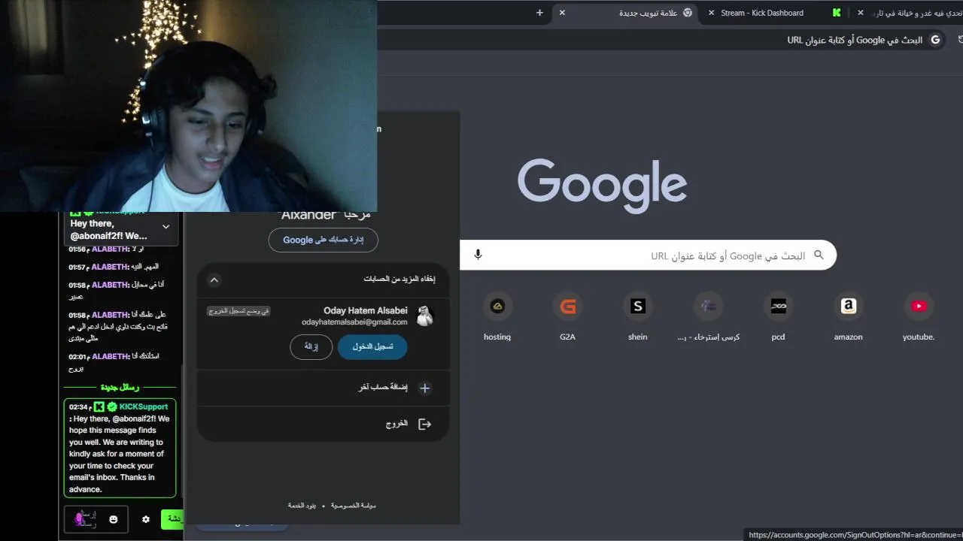
Task: Click the إدارة حسابك على Google button
Action: [x=324, y=240]
